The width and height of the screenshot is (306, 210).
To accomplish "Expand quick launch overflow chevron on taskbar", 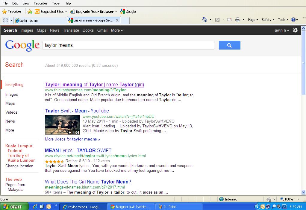I will (56, 205).
